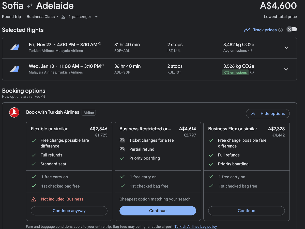
Task: Open the Turkish Airlines bag policy link
Action: tap(195, 226)
